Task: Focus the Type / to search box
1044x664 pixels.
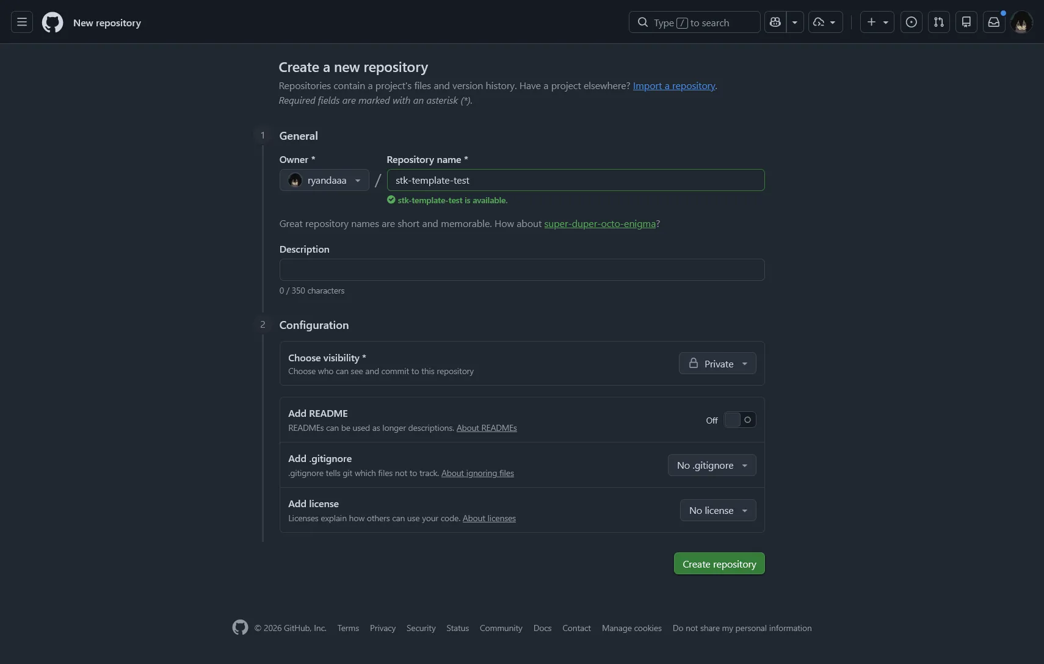Action: coord(694,23)
